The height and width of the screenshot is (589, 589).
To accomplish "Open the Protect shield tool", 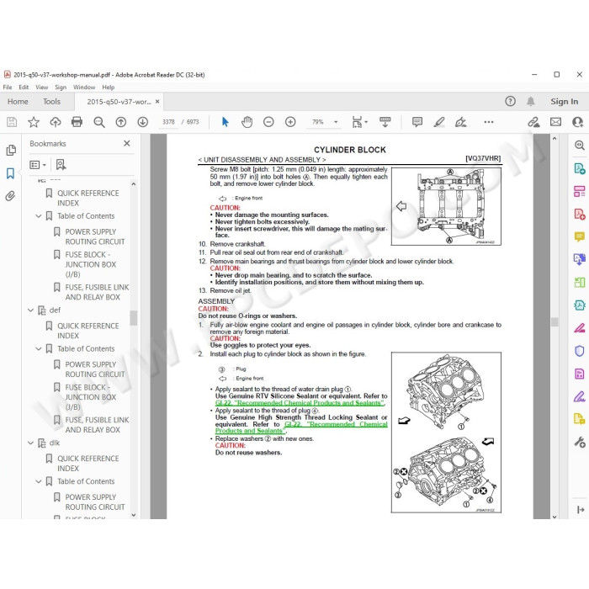I will (579, 351).
